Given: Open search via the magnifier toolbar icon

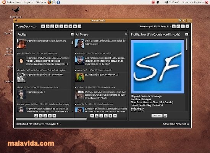Looking at the screenshot, I should [57, 26].
